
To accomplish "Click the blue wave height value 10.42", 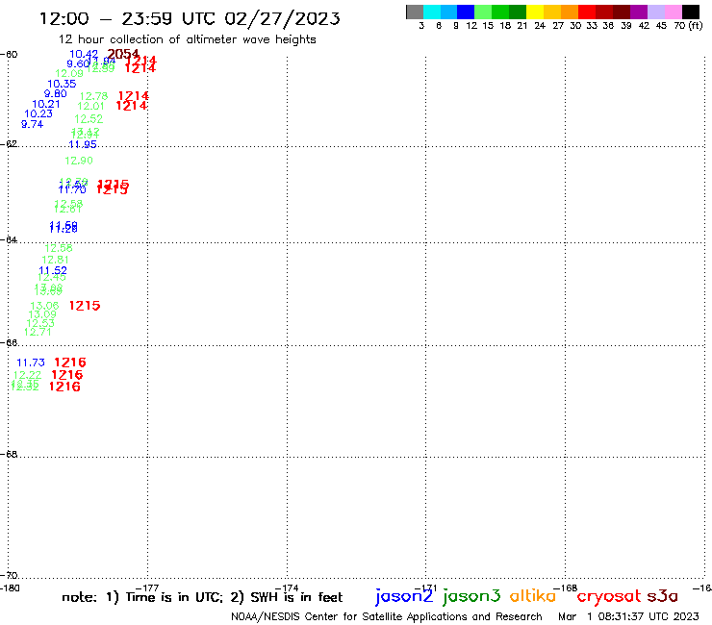I will pos(84,55).
